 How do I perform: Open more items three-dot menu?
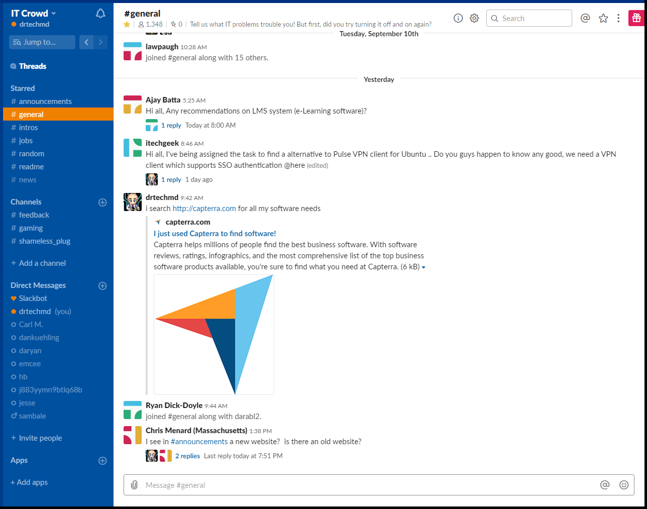(618, 18)
